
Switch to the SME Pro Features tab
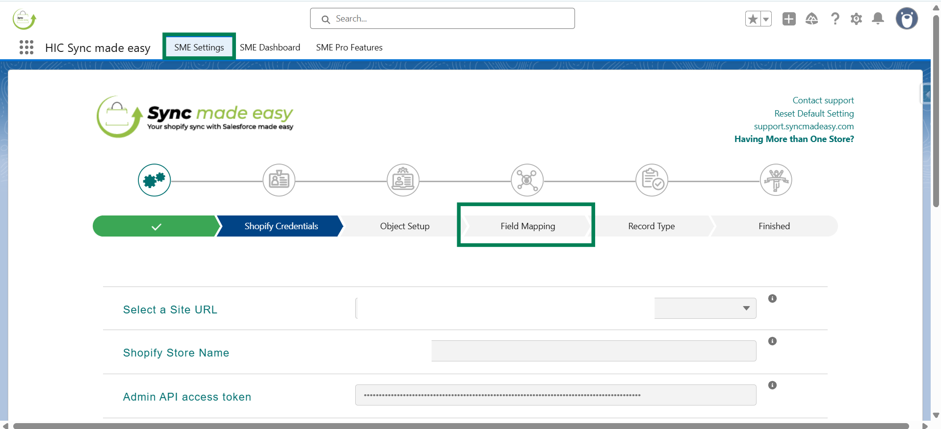(349, 48)
